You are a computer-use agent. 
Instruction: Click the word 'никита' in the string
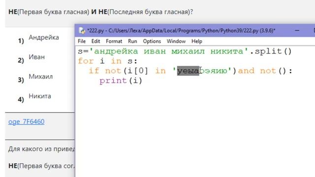[227, 51]
